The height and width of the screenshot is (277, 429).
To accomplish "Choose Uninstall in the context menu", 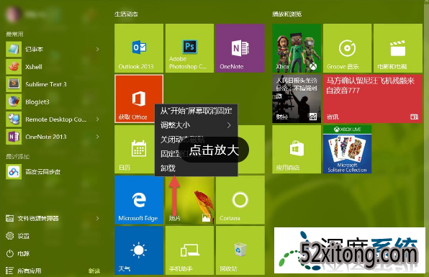I will click(x=197, y=168).
